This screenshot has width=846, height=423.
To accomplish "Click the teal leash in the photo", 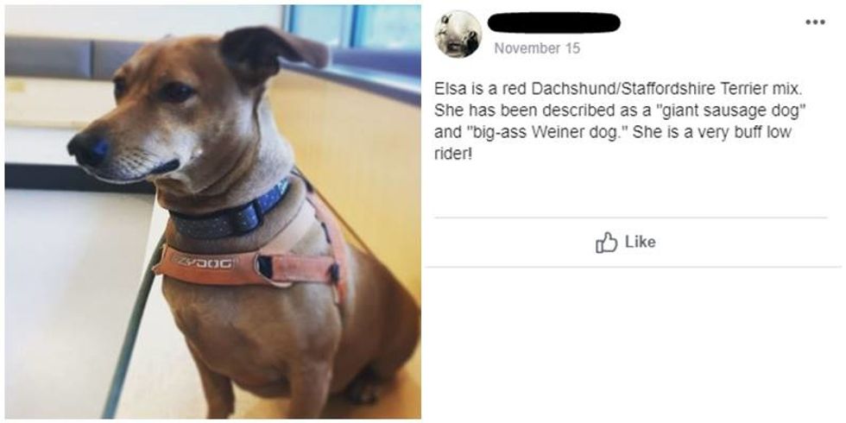I will (x=132, y=329).
